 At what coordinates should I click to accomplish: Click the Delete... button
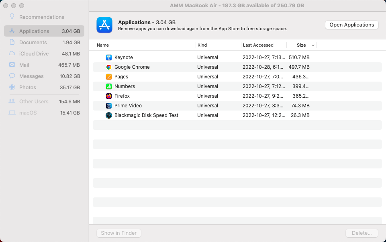pyautogui.click(x=361, y=233)
